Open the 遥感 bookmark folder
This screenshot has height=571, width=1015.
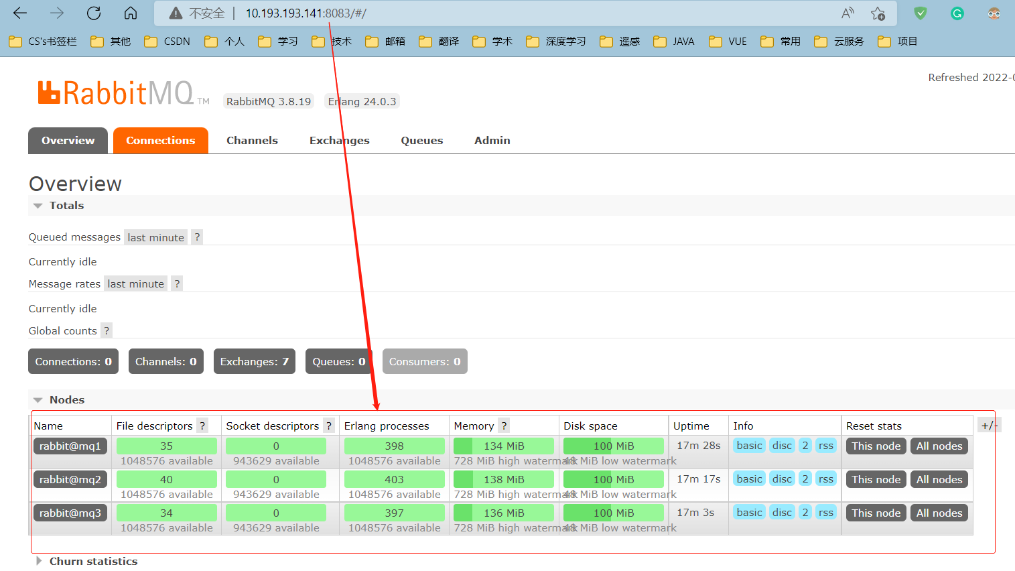[x=620, y=42]
